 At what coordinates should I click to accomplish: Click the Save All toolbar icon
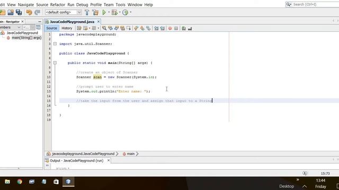tap(19, 12)
